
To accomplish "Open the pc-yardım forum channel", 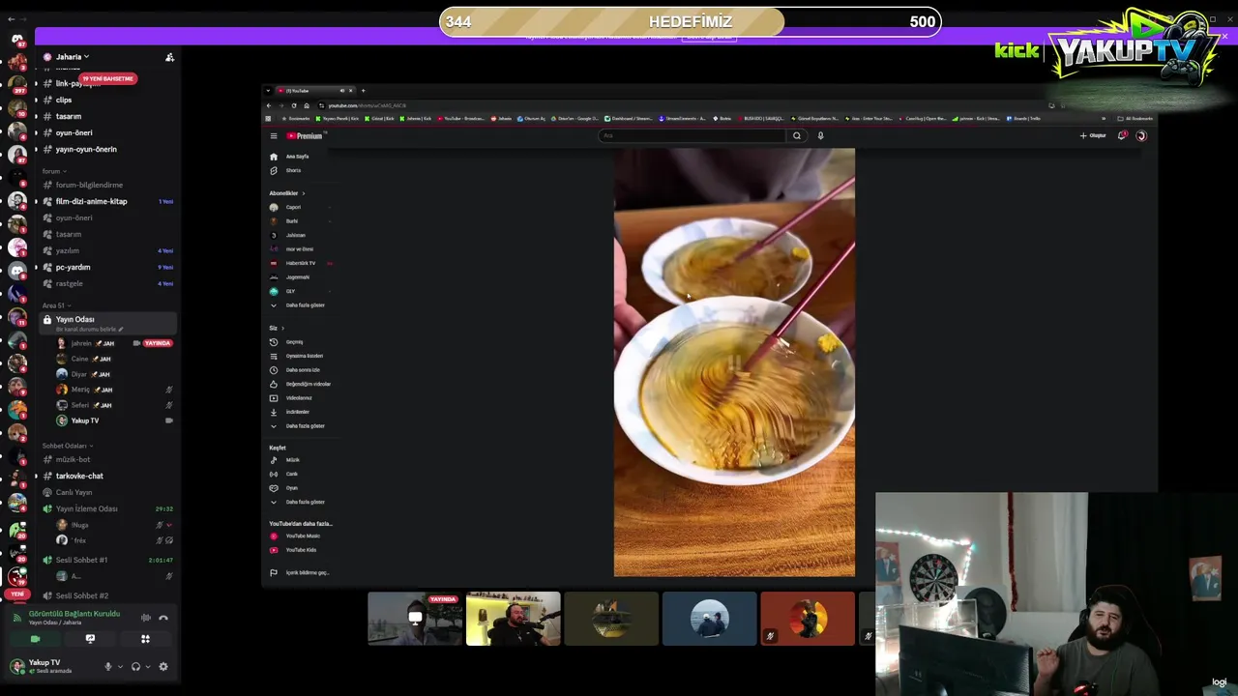I will coord(73,267).
